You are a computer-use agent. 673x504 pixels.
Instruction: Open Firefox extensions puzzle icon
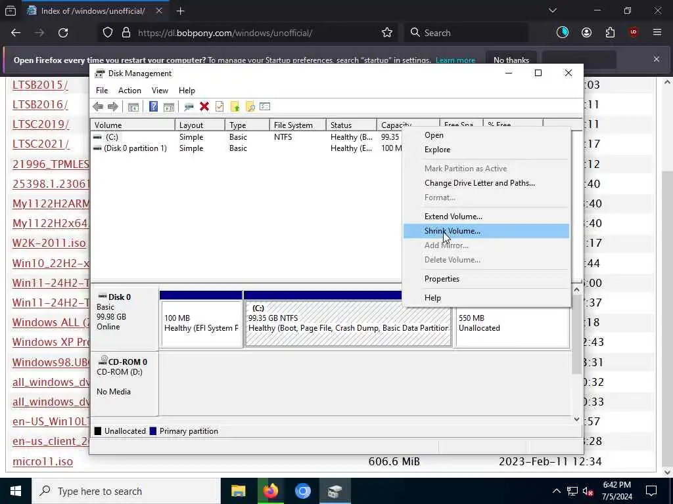pyautogui.click(x=610, y=33)
